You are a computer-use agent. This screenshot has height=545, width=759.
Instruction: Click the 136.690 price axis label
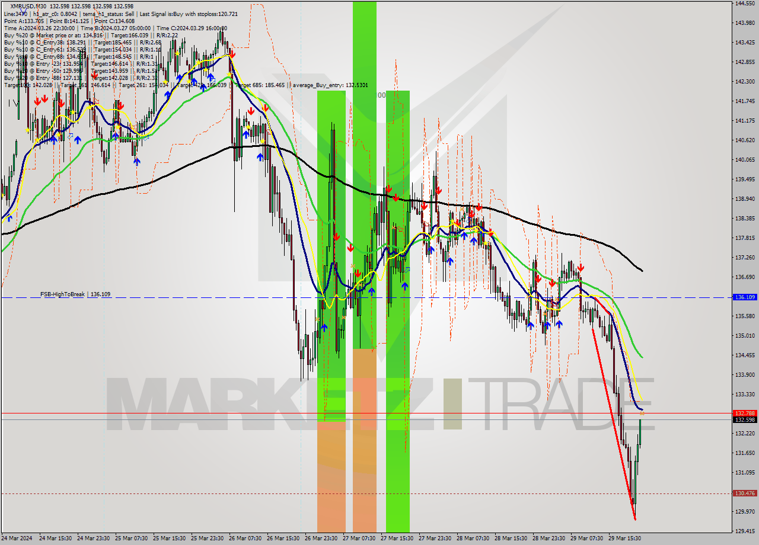[745, 277]
